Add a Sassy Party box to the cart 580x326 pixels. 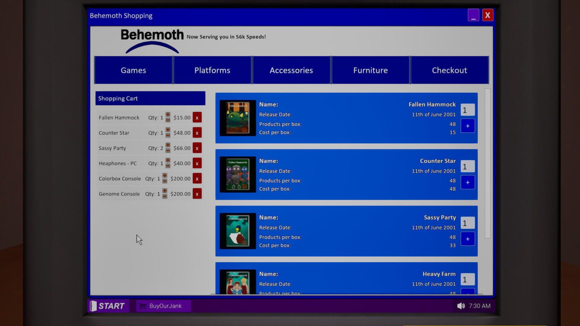[467, 238]
